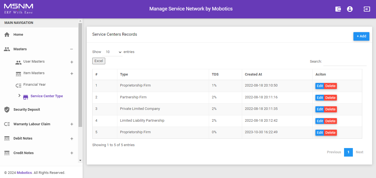Click the + Add button

click(361, 36)
